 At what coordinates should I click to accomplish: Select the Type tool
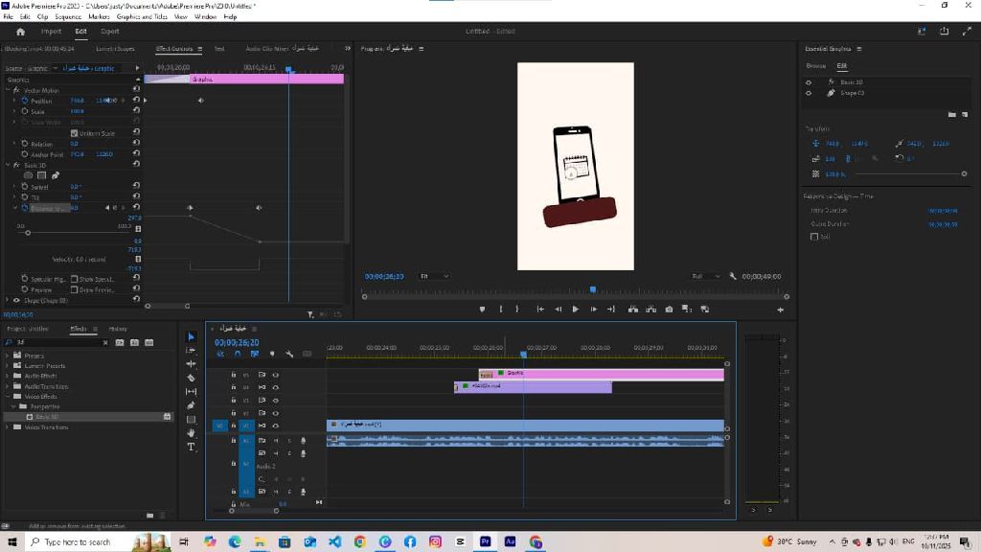point(191,447)
